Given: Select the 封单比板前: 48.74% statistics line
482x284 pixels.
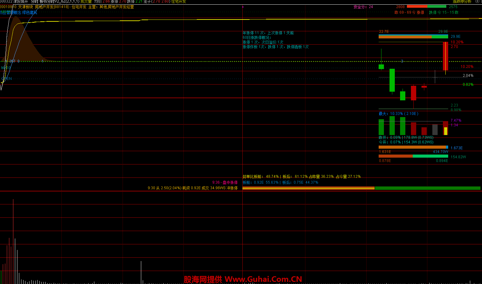Looking at the screenshot, I should (x=302, y=177).
